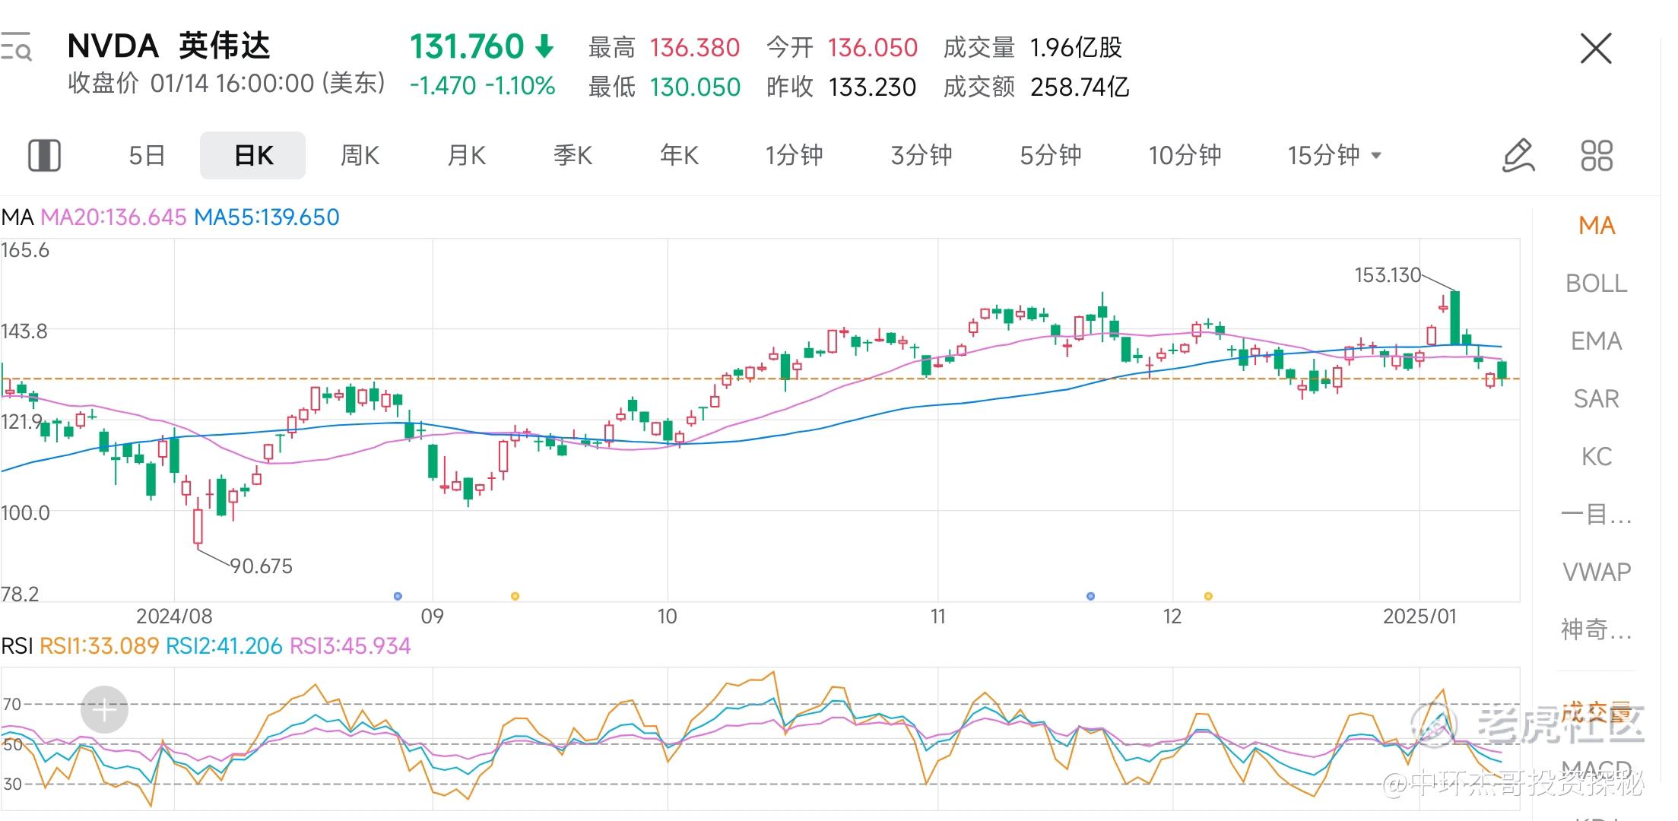Open the four-square grid layout menu
Screen dimensions: 1678x821
click(1596, 156)
